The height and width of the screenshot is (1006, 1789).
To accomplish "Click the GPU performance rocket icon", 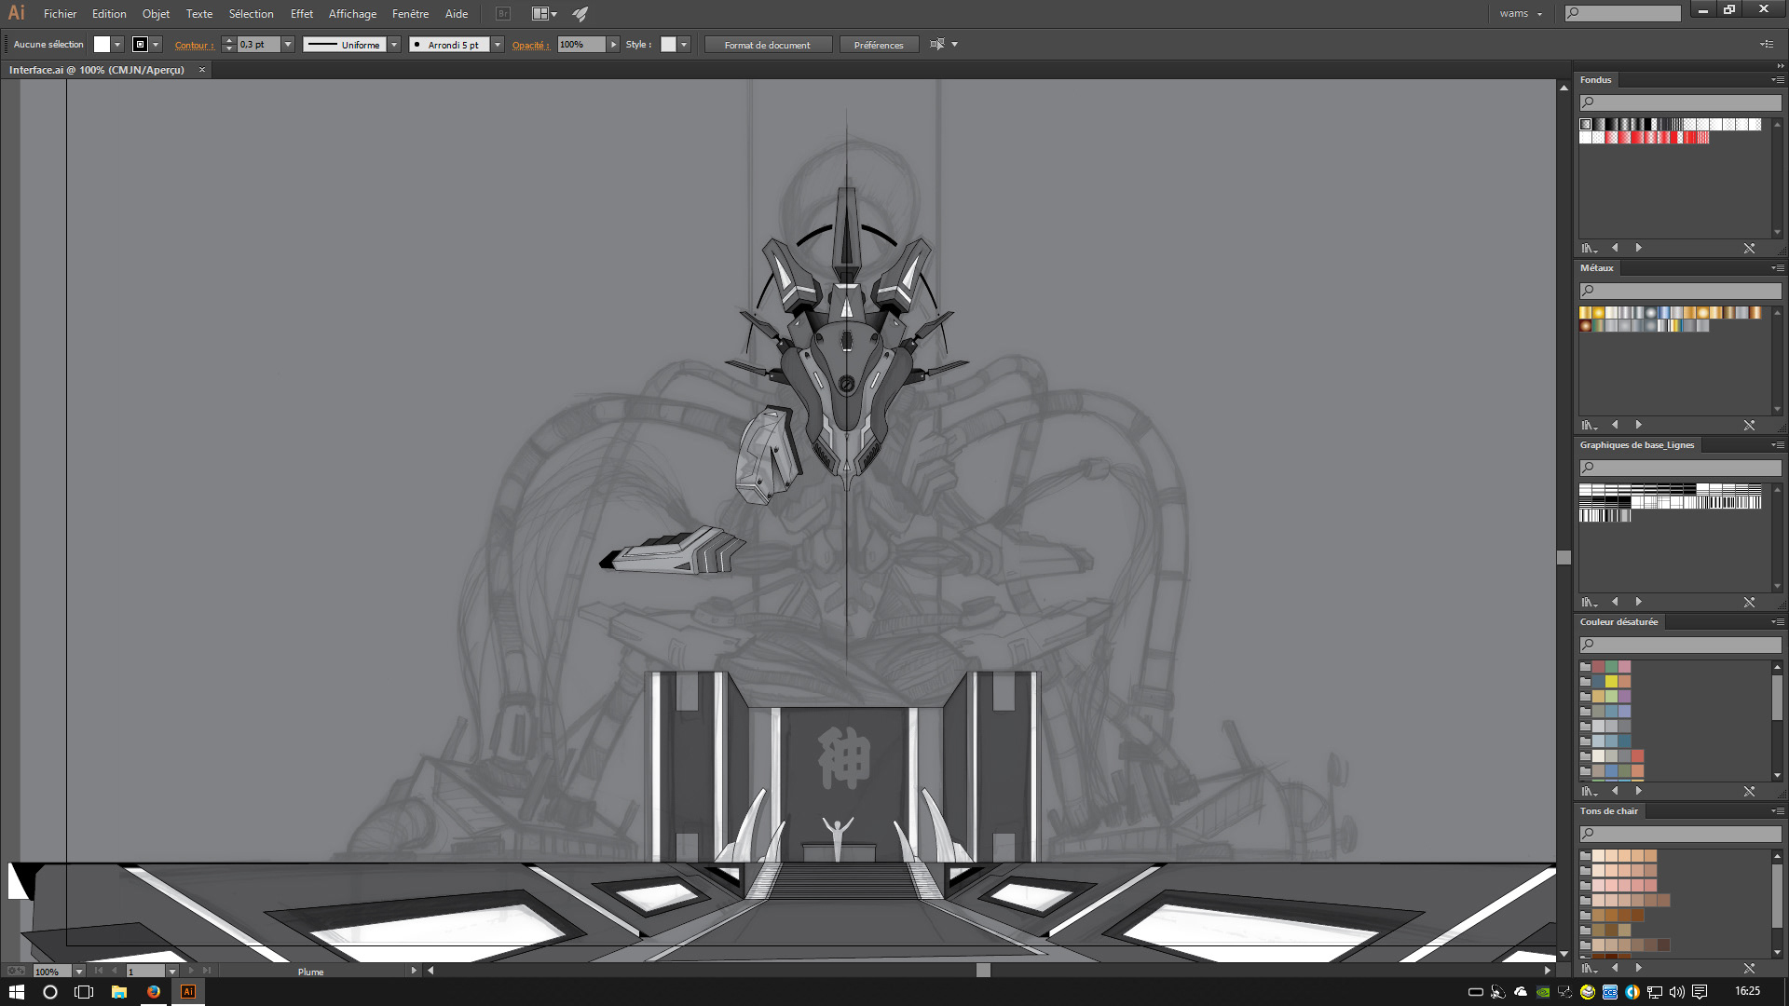I will tap(580, 14).
